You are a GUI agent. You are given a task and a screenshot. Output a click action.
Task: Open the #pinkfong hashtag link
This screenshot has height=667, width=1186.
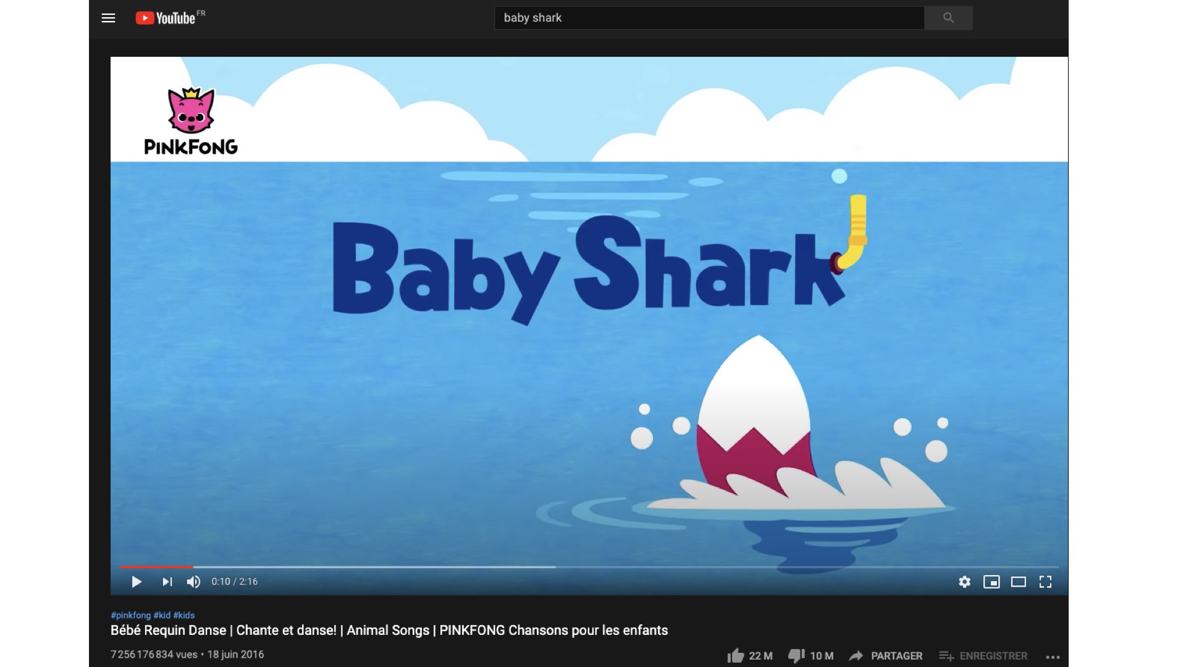[x=130, y=615]
